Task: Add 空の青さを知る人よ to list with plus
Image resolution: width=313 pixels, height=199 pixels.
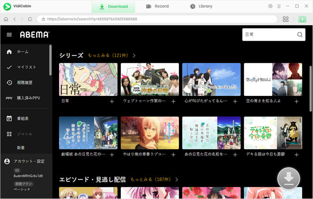Action: (296, 102)
